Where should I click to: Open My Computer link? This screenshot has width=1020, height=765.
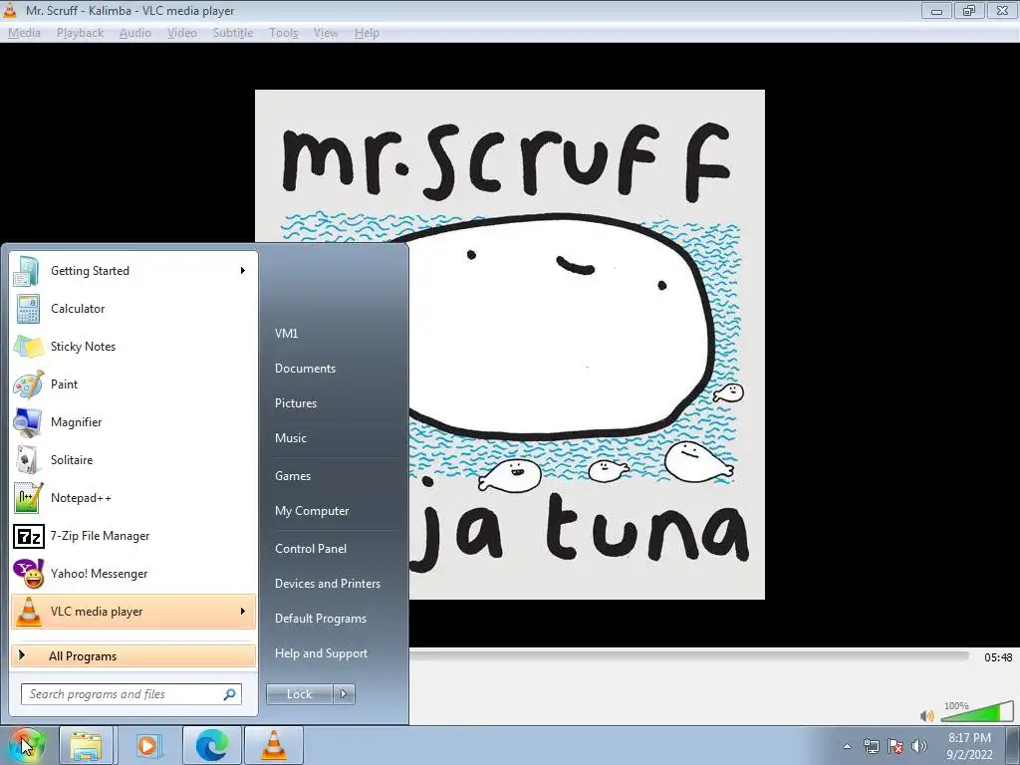[x=312, y=511]
